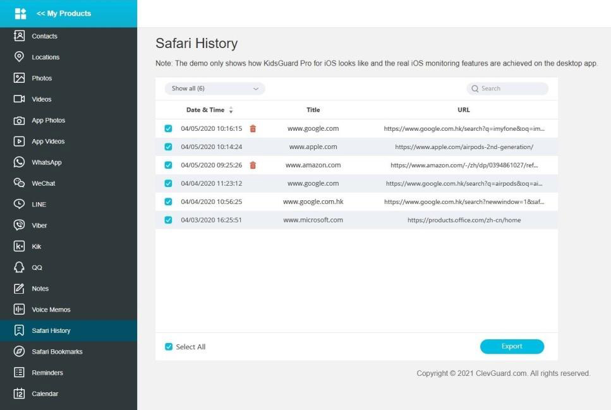Toggle the Select All checkbox
Viewport: 611px width, 410px height.
click(169, 347)
